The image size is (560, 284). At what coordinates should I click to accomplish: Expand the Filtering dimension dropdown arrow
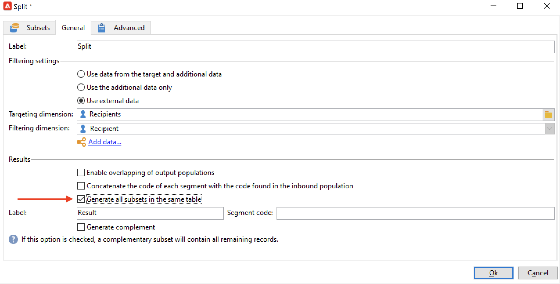[x=549, y=129]
